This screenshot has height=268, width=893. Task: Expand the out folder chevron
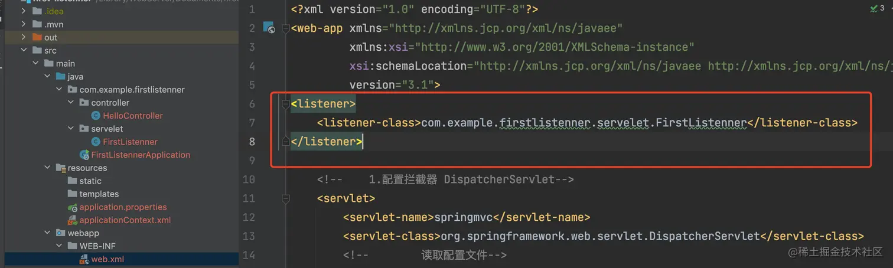[24, 37]
